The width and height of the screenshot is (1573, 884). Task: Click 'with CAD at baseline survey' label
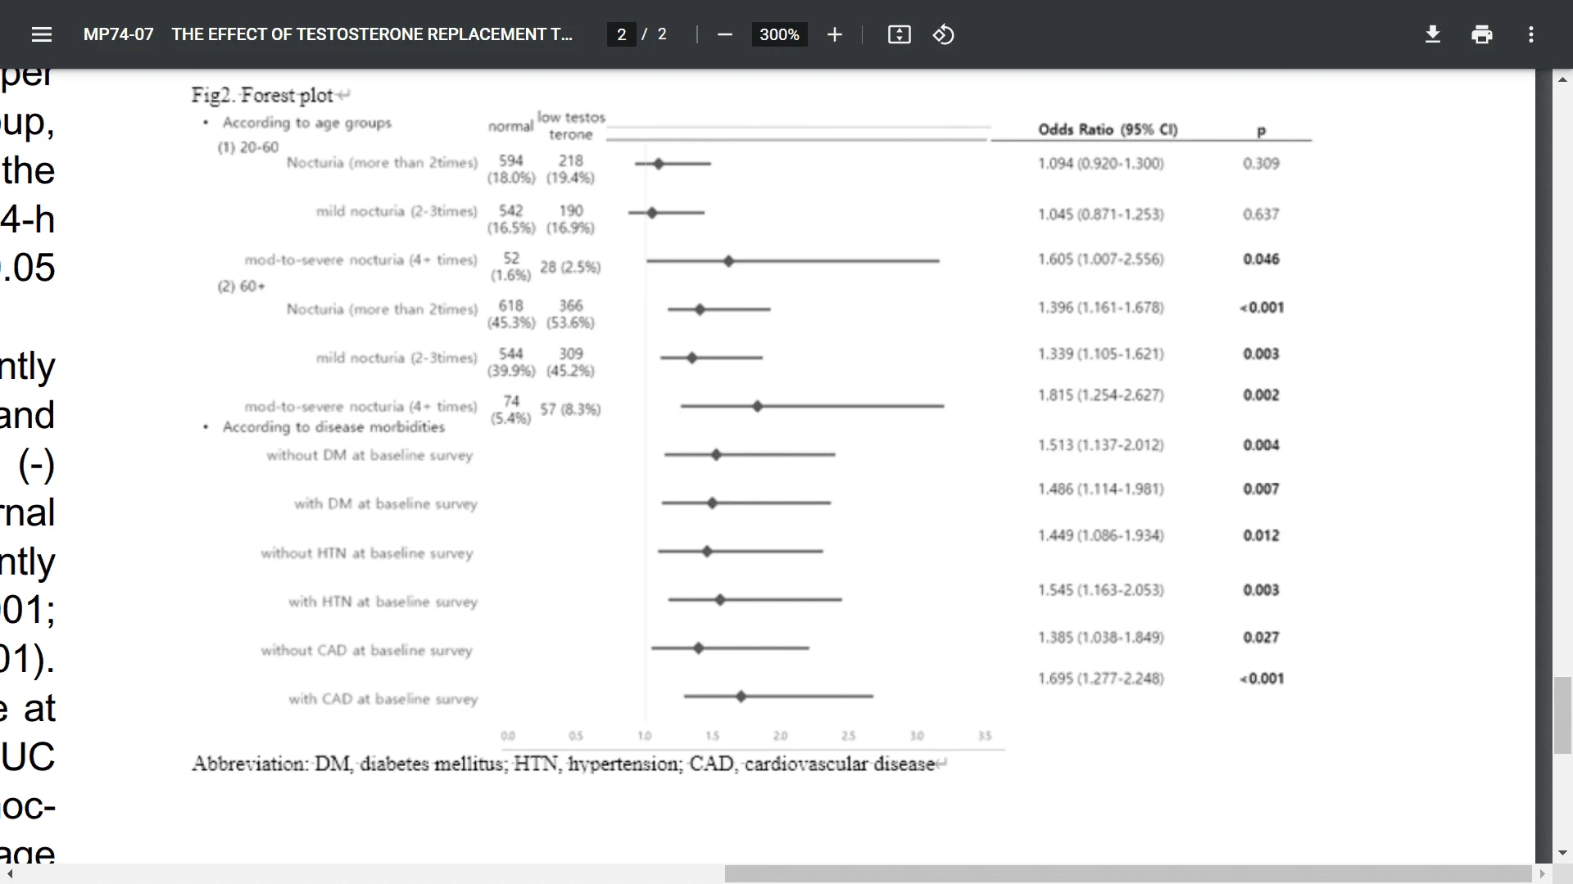[x=383, y=699]
